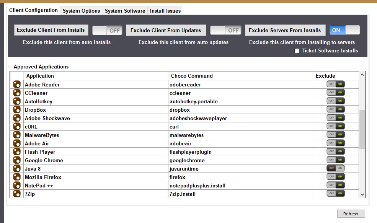Viewport: 377px width, 223px height.
Task: Select the 7zip.install command cell
Action: [240, 194]
